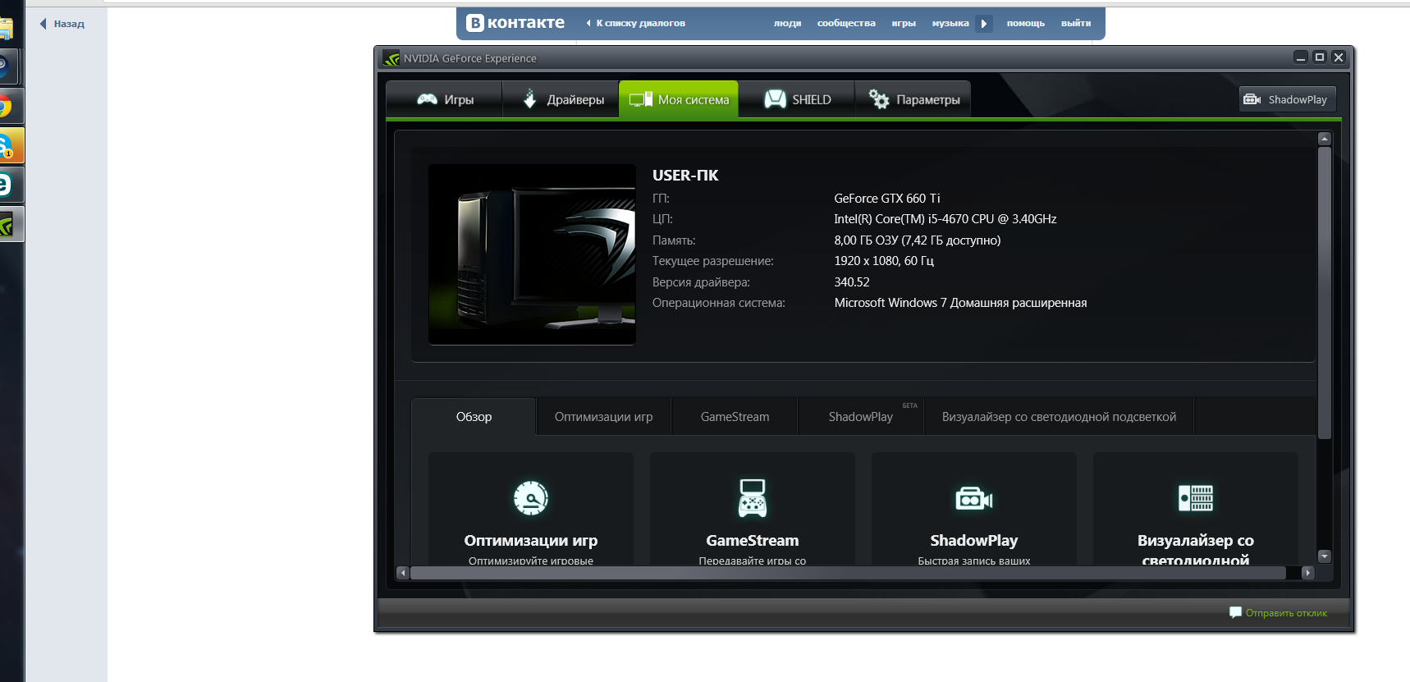1410x682 pixels.
Task: Open игры link in ВКонтакте header
Action: (x=904, y=23)
